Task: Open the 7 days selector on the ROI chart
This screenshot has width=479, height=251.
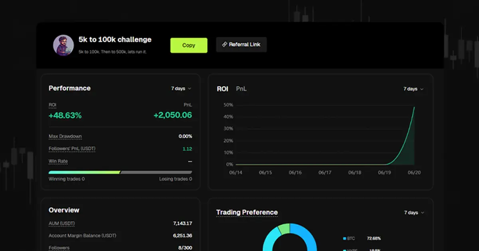Action: click(x=413, y=89)
